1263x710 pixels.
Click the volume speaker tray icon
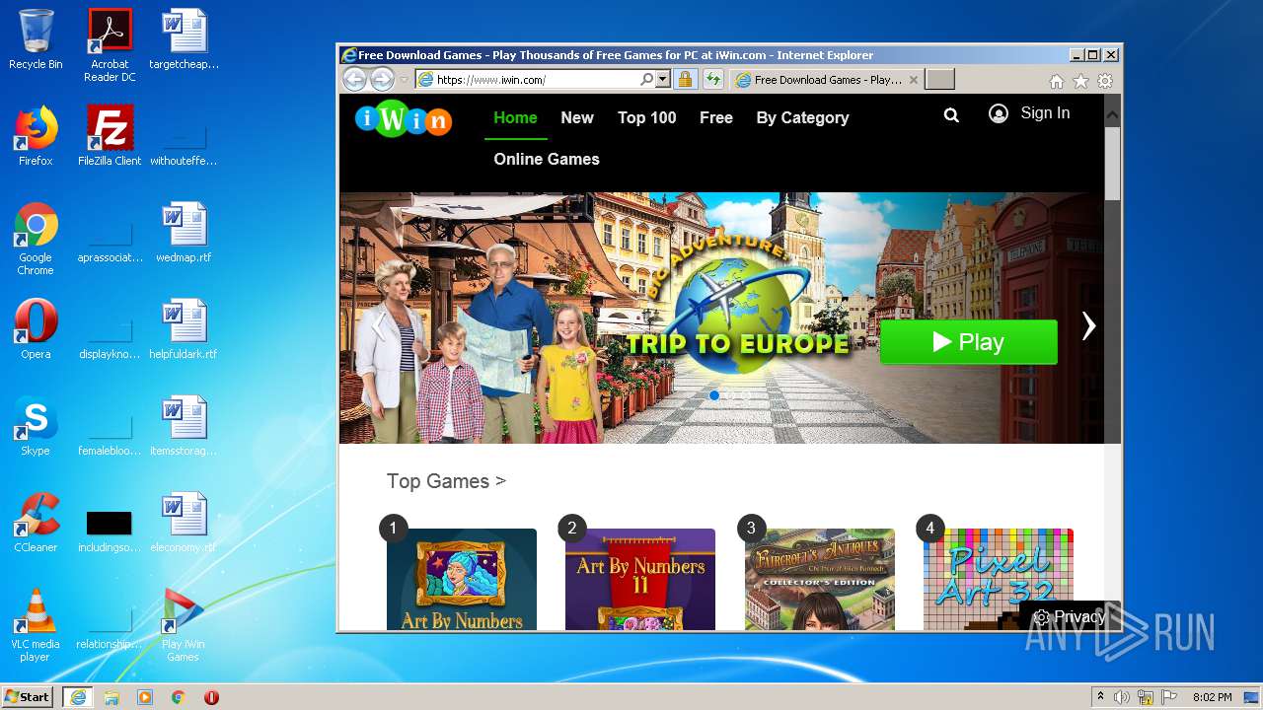[1121, 697]
